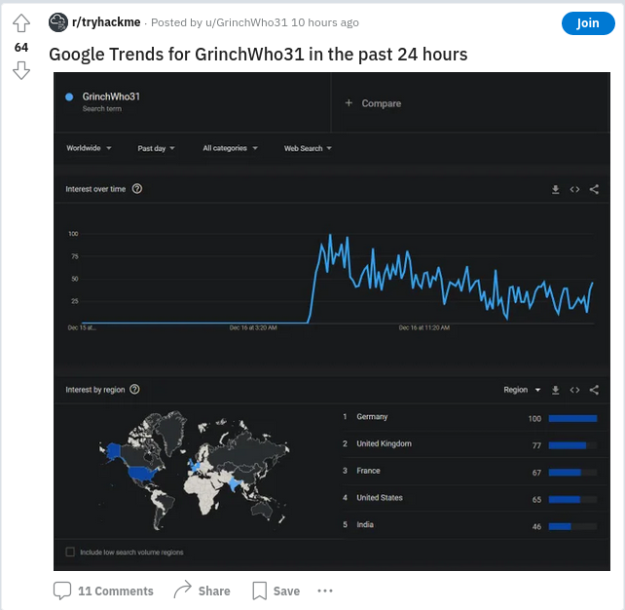Share the Interest by region panel
The image size is (625, 610).
594,390
